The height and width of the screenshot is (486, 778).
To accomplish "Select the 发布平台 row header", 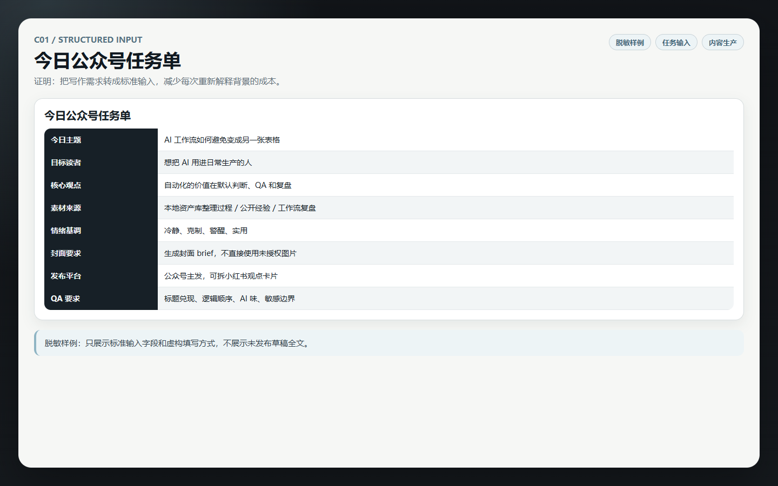I will click(x=101, y=276).
